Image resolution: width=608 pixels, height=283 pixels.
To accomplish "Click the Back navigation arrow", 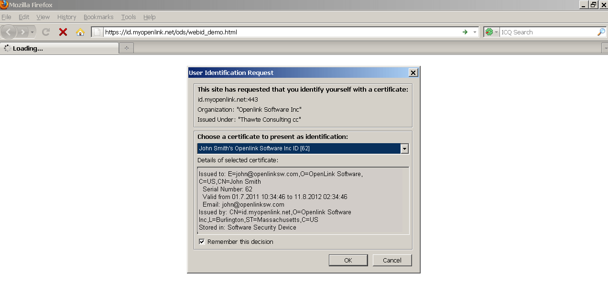I will (x=9, y=32).
